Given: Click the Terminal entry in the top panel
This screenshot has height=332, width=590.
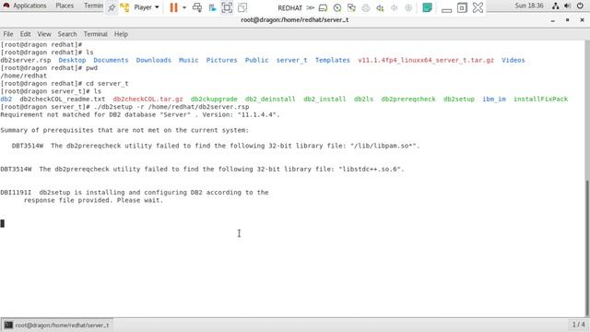Looking at the screenshot, I should coord(93,6).
